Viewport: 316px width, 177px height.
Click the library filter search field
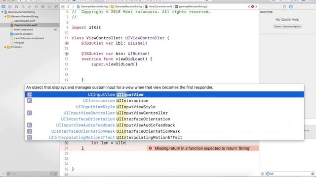[290, 174]
